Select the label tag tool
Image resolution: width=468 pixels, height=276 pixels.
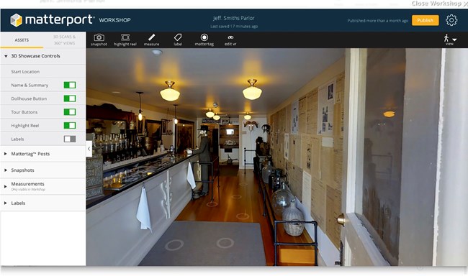pyautogui.click(x=178, y=40)
